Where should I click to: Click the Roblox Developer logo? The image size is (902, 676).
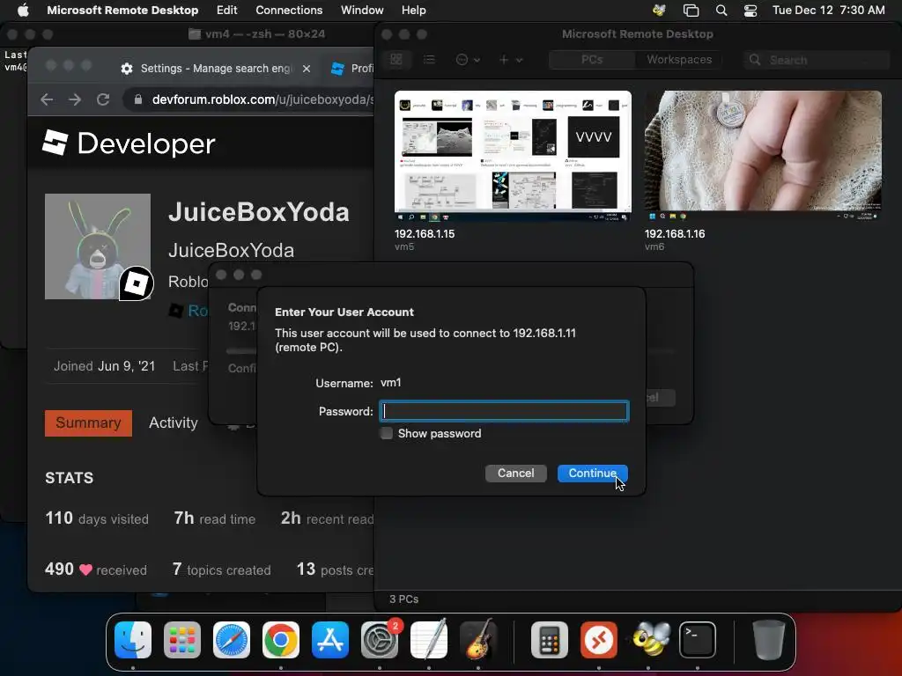pyautogui.click(x=129, y=143)
